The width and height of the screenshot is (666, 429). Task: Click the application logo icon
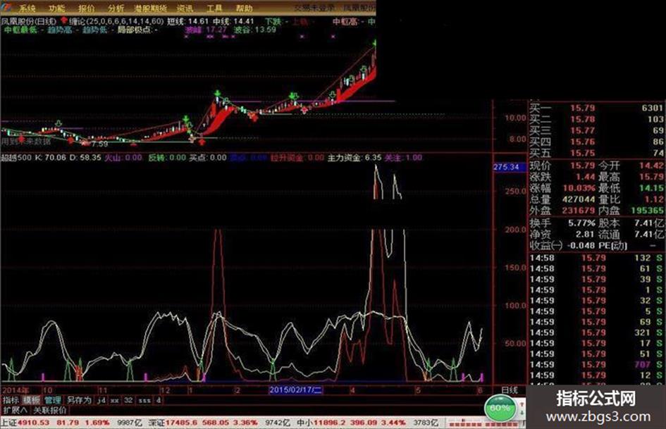[x=7, y=7]
